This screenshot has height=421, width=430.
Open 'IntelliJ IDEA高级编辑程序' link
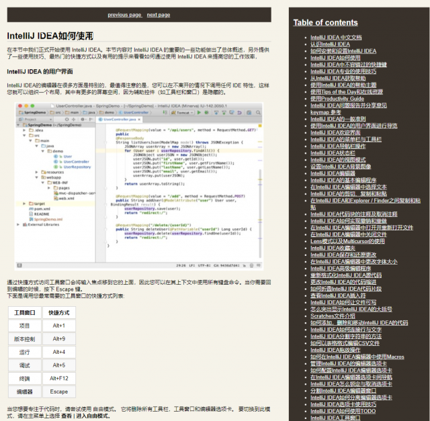341,269
